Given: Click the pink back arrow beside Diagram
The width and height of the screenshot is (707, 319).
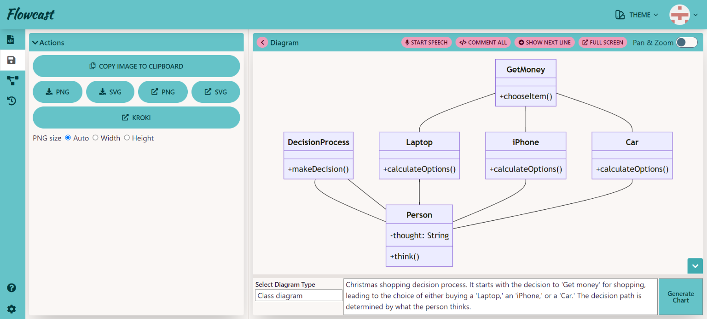Looking at the screenshot, I should click(262, 42).
